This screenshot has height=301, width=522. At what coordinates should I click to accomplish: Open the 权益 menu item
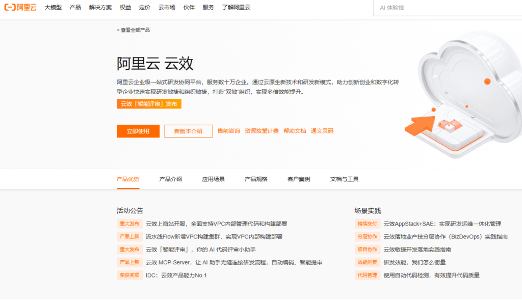pos(125,7)
